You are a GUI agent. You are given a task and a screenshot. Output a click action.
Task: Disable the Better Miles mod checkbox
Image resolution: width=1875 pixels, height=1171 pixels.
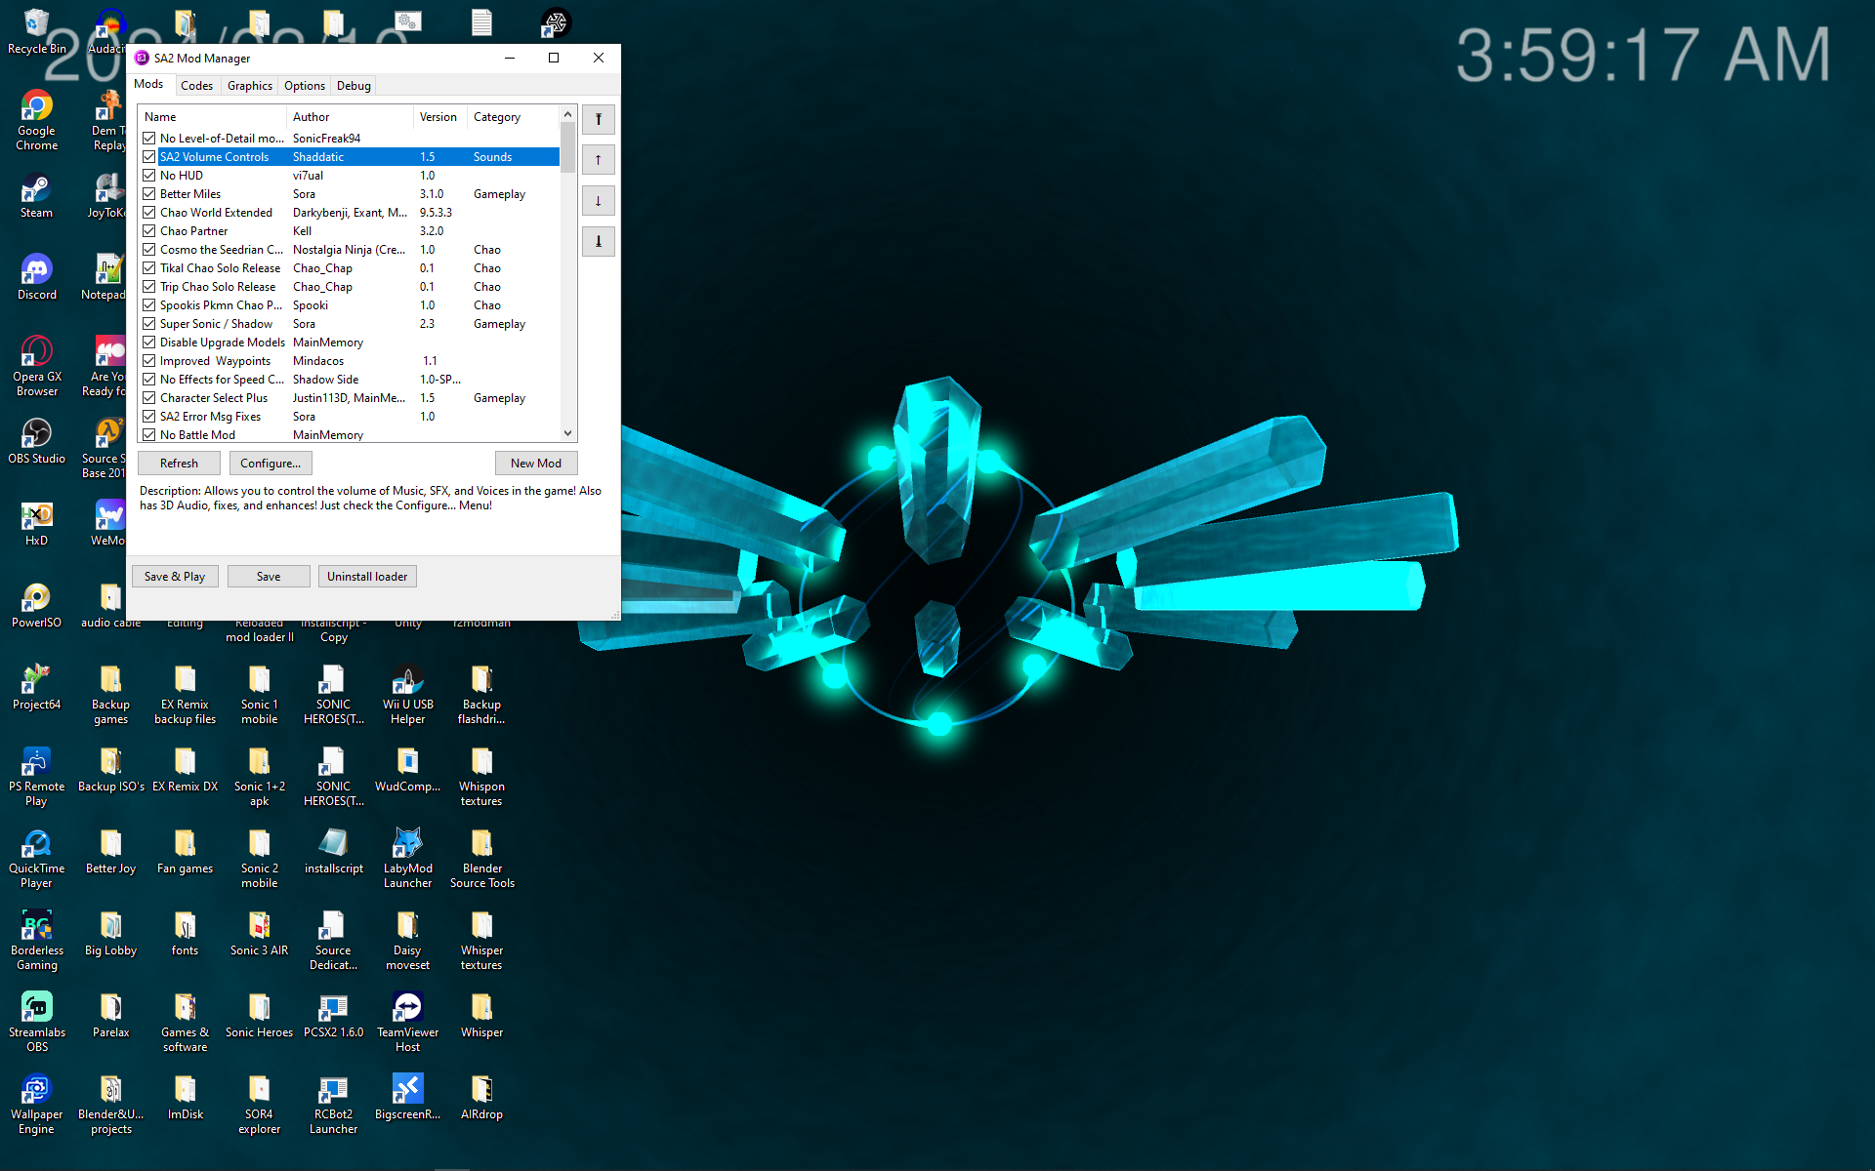[x=149, y=194]
